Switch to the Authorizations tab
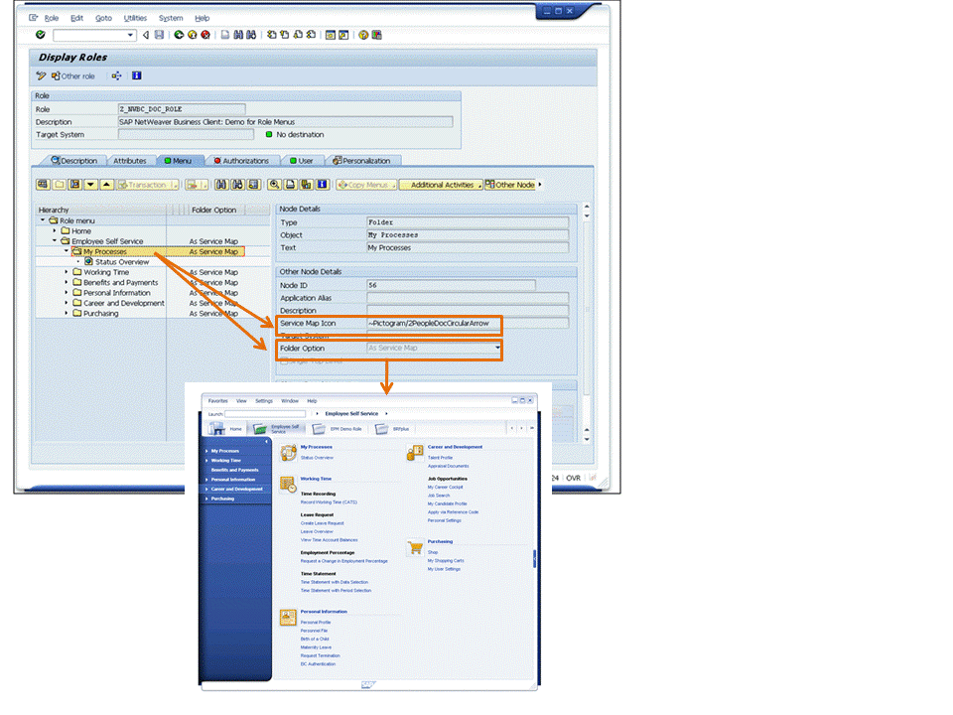 pos(240,161)
